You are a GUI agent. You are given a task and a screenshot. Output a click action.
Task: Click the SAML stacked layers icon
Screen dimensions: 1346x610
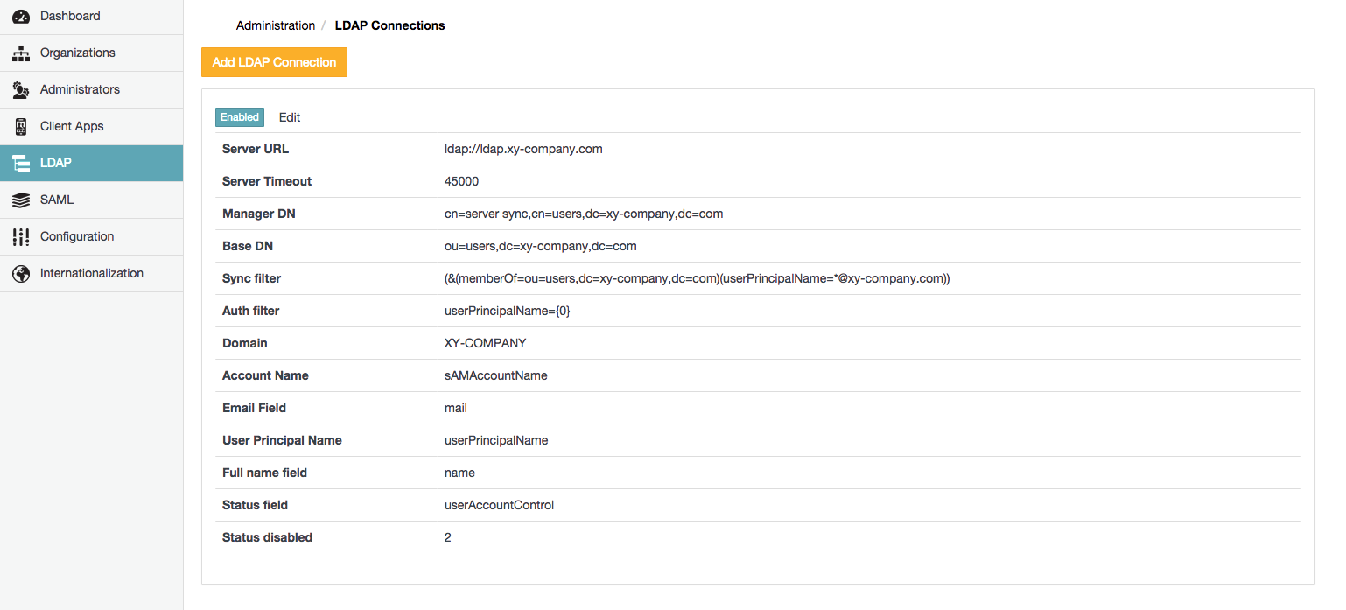[21, 200]
